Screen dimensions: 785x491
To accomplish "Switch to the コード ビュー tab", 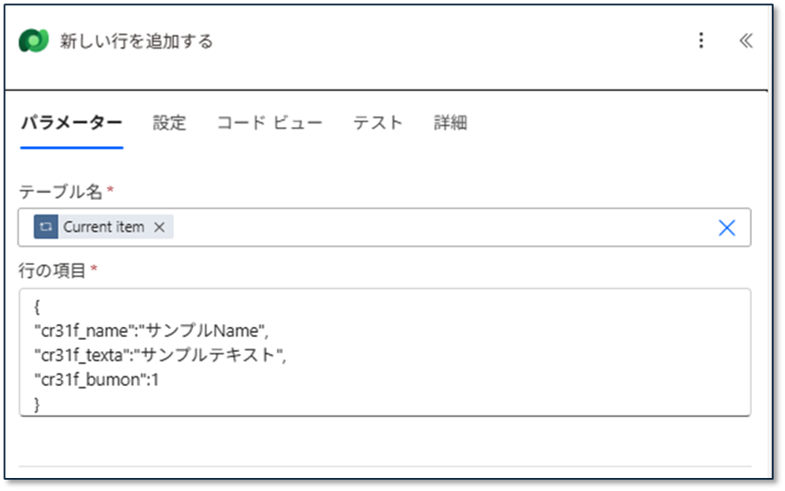I will click(x=270, y=123).
